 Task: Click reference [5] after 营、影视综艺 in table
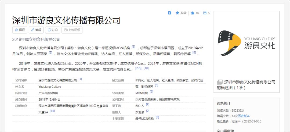[x=157, y=85]
